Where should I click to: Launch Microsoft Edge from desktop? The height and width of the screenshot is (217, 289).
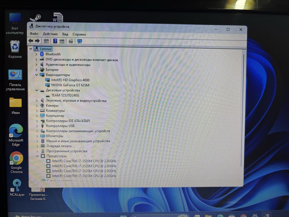(16, 135)
